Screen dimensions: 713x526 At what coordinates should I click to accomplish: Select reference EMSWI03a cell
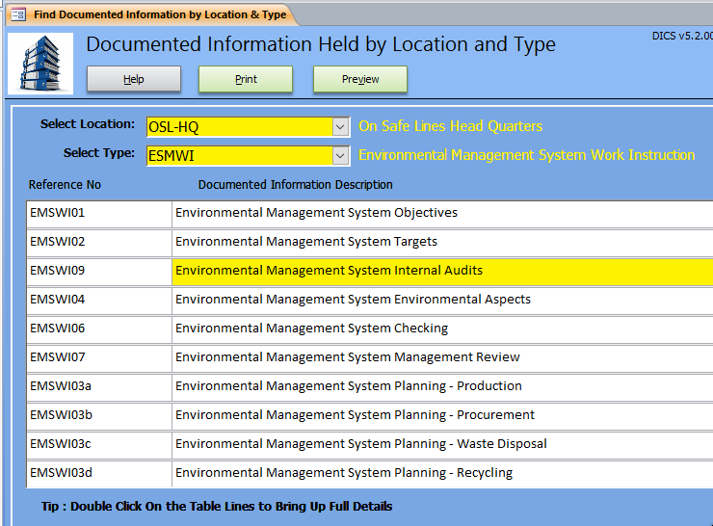coord(99,387)
